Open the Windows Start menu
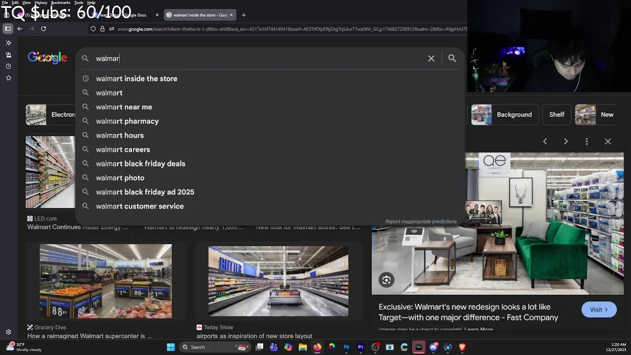Screen dimensions: 631x355 pos(171,347)
